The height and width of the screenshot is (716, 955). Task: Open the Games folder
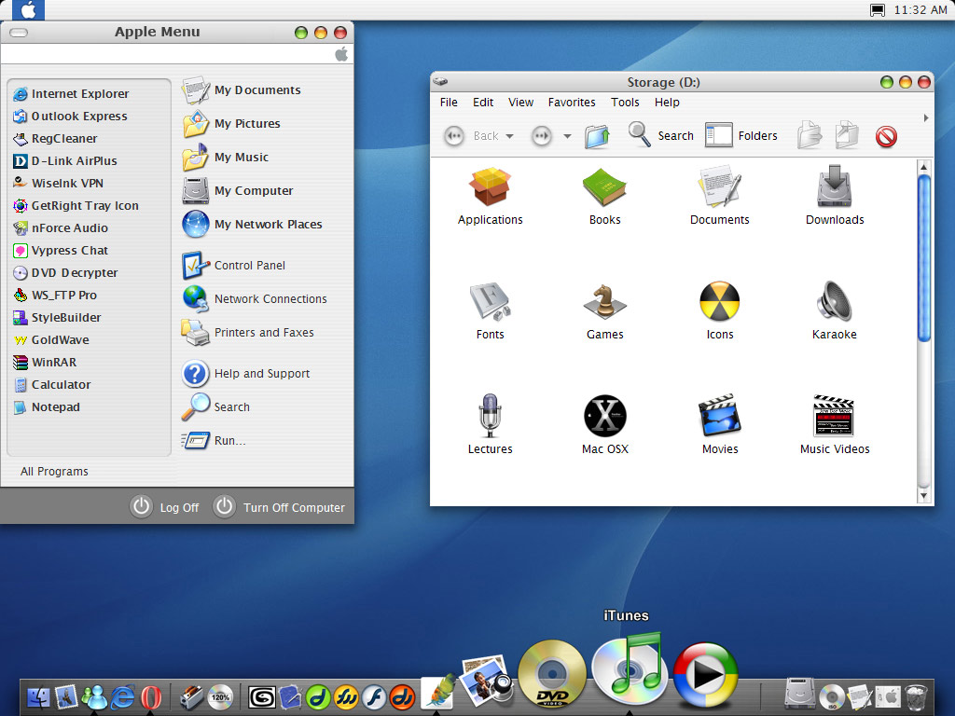(x=604, y=311)
